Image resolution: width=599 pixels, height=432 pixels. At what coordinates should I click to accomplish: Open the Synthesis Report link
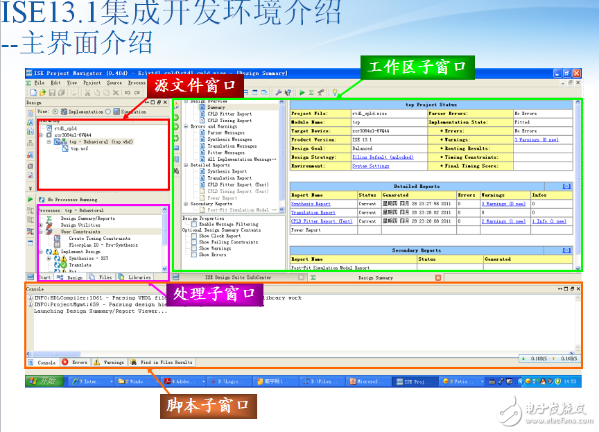311,204
